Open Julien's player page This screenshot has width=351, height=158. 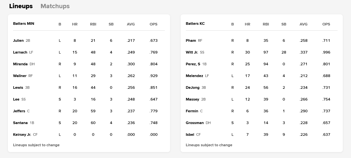coord(18,40)
